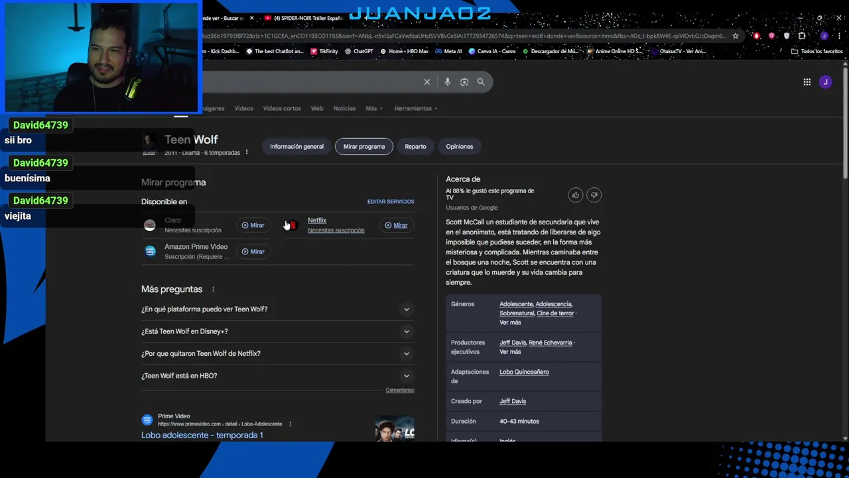Expand ¿Teen Wolf está en HBO?
The image size is (849, 478).
(277, 376)
